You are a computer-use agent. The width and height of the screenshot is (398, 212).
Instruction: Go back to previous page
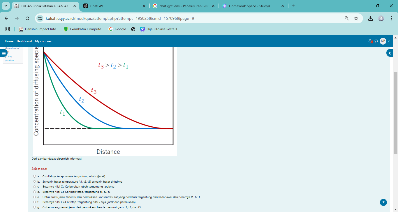tap(7, 18)
